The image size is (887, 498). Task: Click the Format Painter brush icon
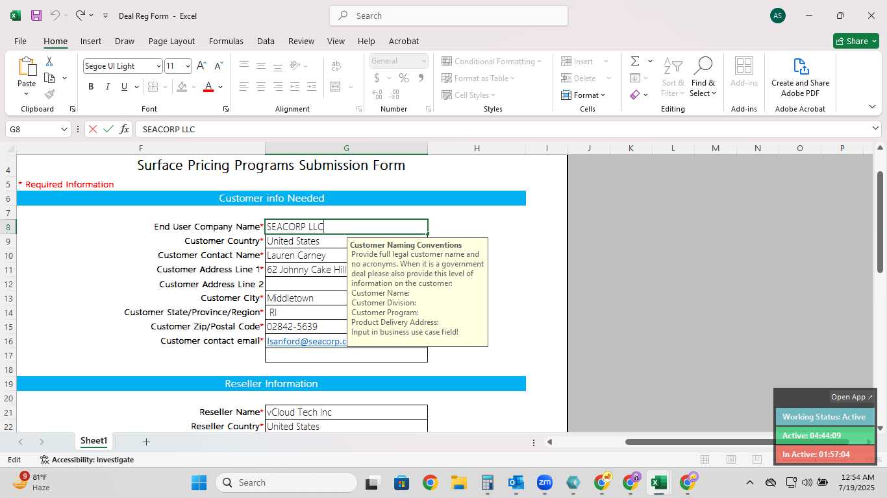point(49,94)
